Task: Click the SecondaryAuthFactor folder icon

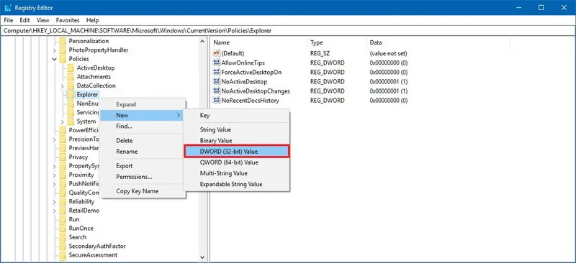Action: (x=63, y=246)
